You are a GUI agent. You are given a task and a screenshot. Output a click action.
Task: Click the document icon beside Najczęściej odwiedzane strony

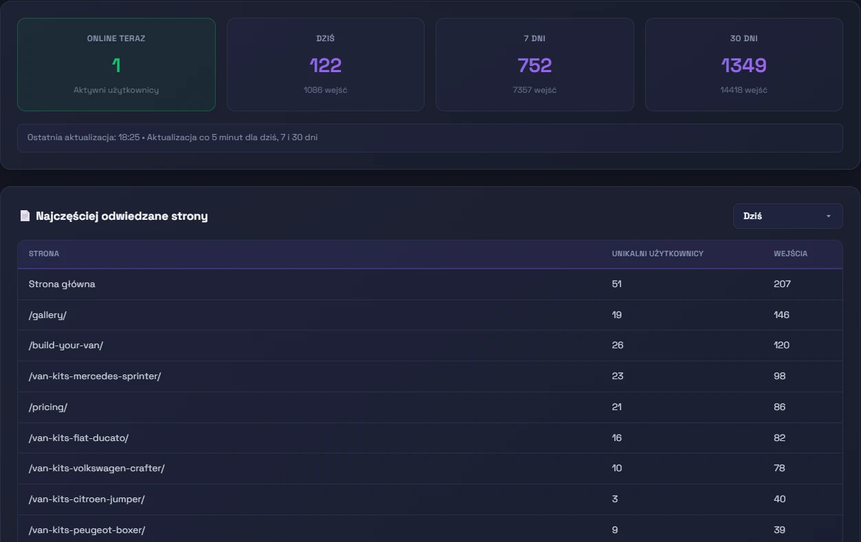25,216
